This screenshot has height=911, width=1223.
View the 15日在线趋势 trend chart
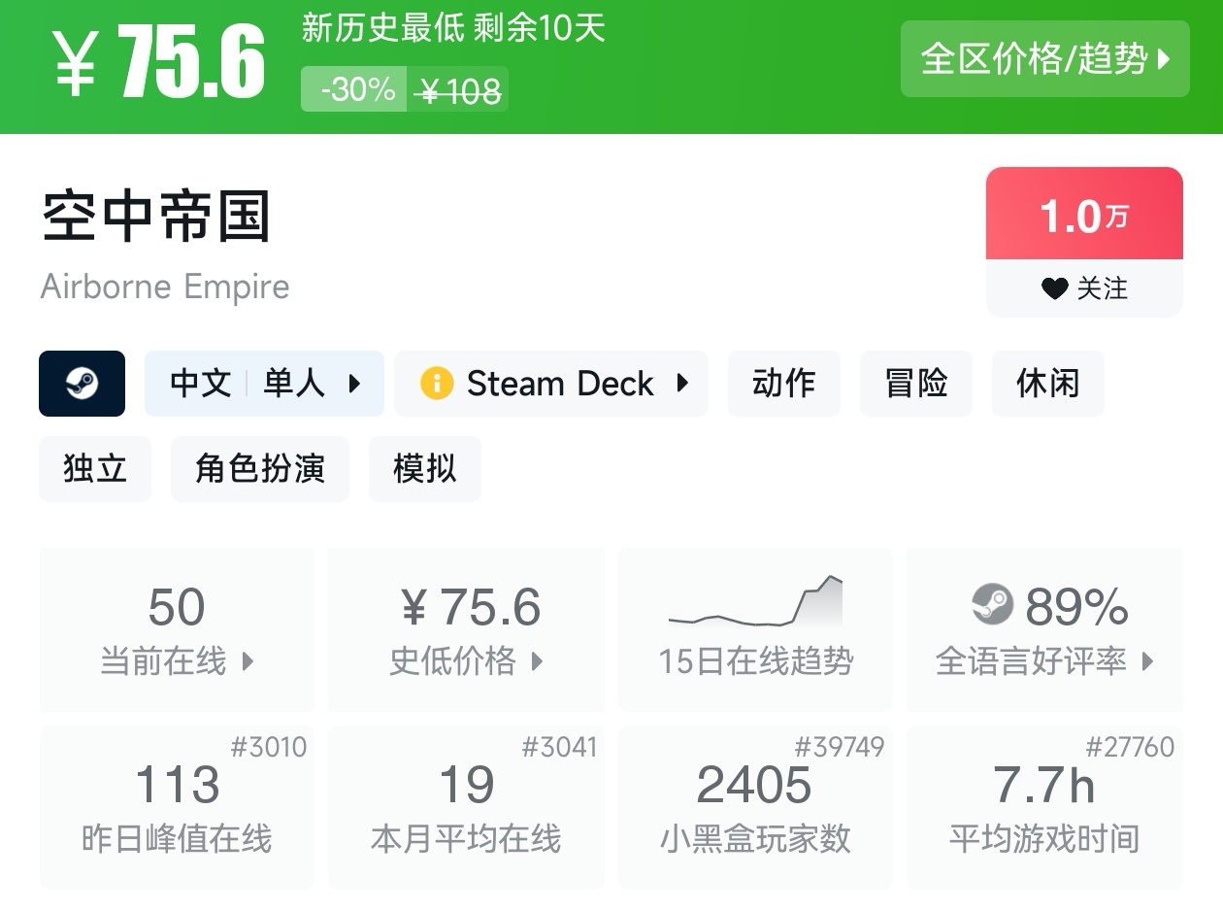point(755,604)
